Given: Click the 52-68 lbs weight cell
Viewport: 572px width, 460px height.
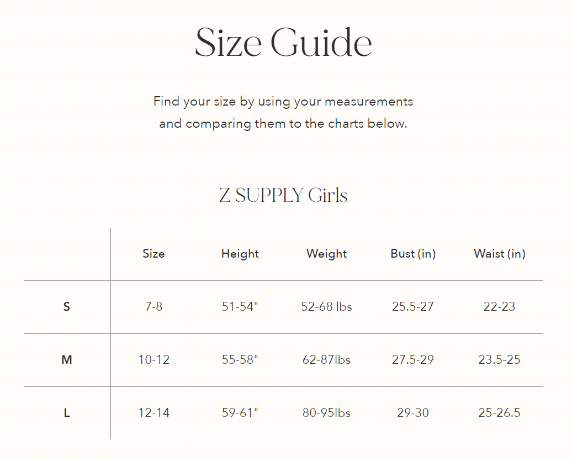Looking at the screenshot, I should click(326, 306).
